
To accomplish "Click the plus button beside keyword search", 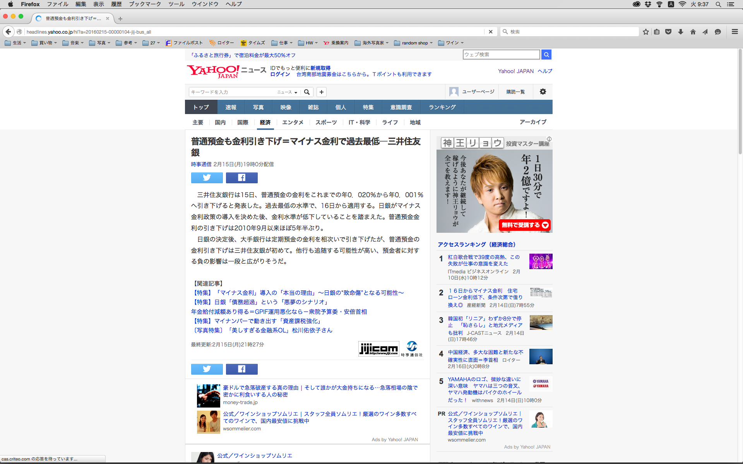I will pyautogui.click(x=321, y=92).
